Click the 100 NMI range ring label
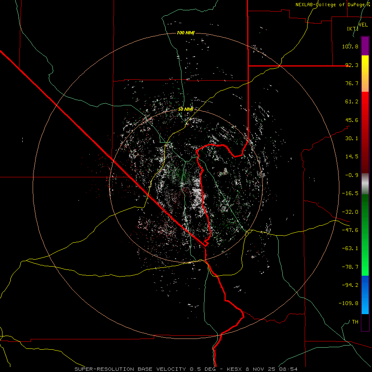Screen dimensions: 372x372 point(186,33)
